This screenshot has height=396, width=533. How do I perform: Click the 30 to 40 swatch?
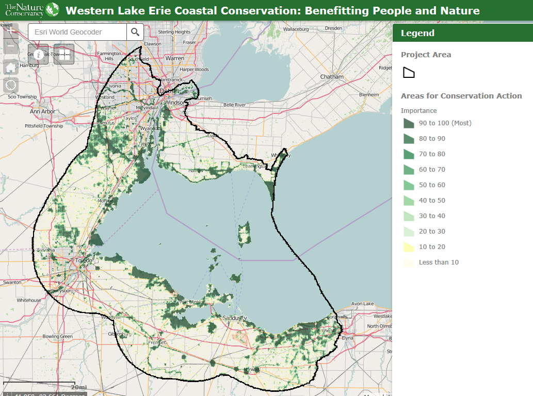tap(409, 216)
